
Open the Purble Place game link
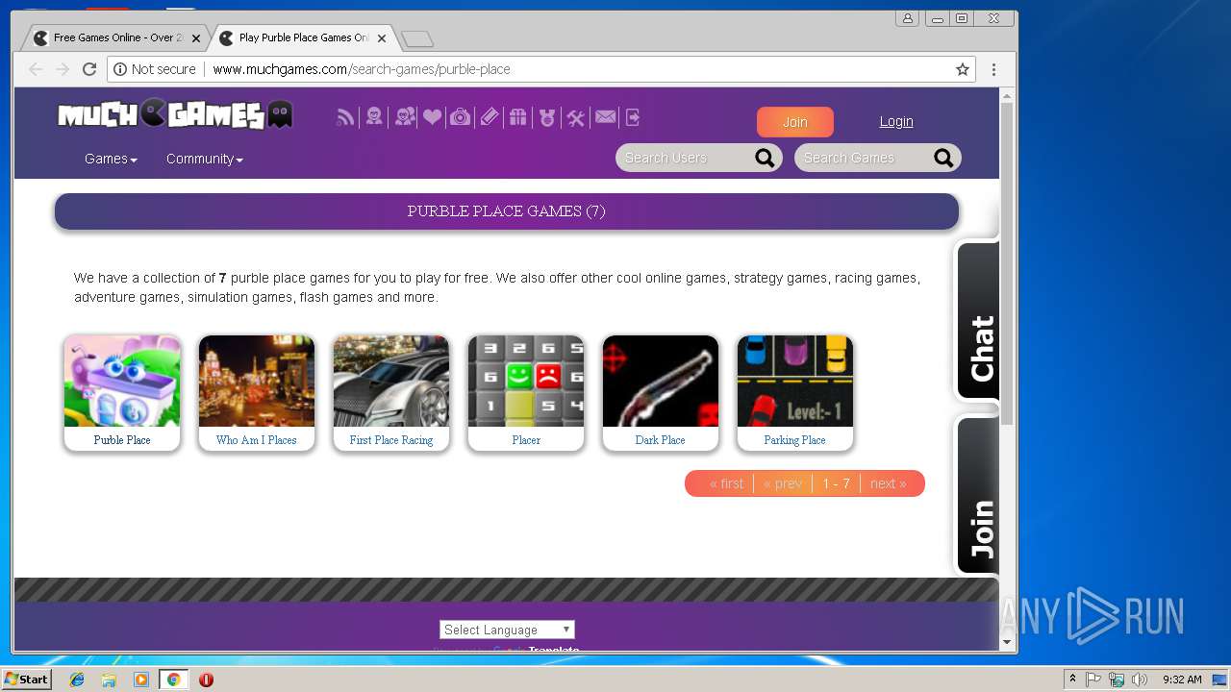pos(122,440)
